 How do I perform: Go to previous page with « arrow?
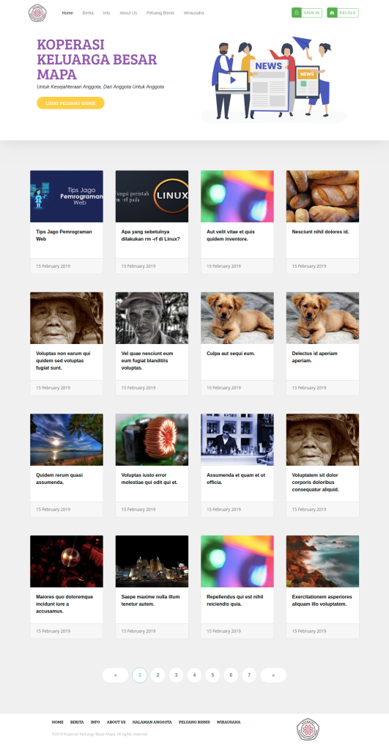click(115, 675)
